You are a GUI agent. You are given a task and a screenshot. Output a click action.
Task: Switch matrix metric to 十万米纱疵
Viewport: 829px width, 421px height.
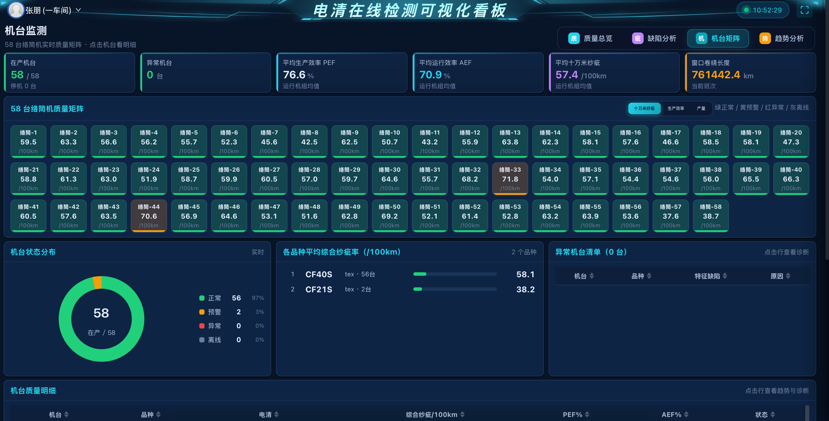click(644, 108)
